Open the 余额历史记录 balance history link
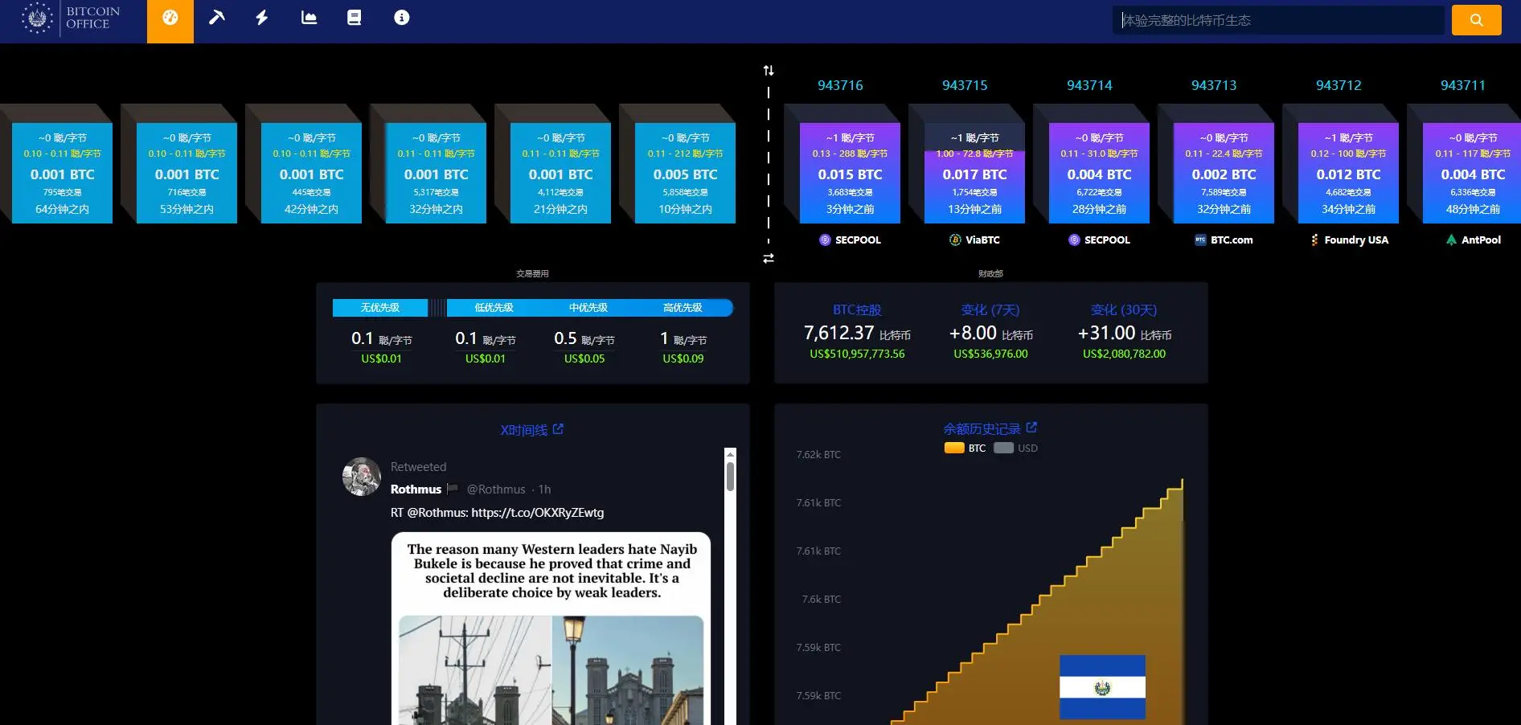 pos(982,428)
